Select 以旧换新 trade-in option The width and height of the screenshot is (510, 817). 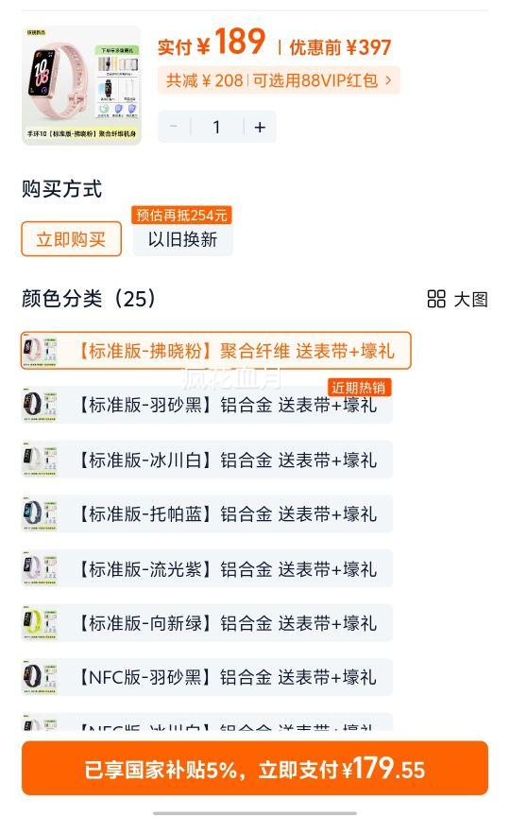click(182, 239)
